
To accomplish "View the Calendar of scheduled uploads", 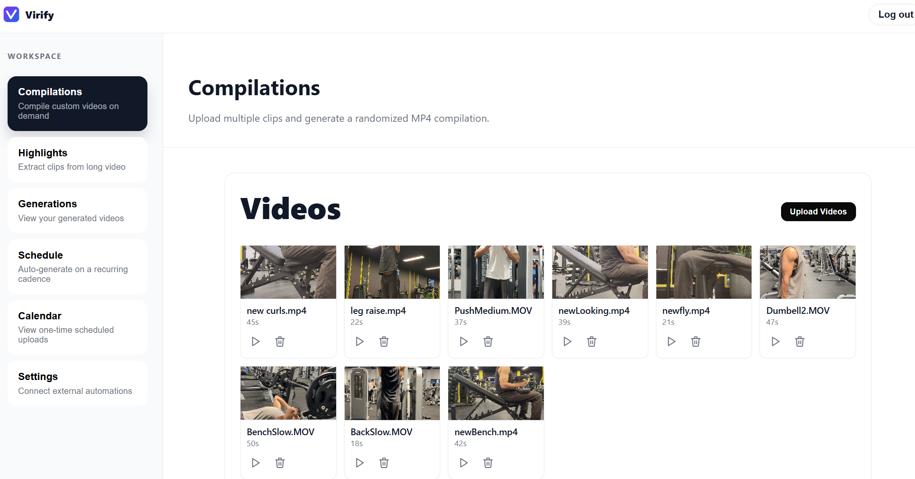I will pyautogui.click(x=77, y=327).
